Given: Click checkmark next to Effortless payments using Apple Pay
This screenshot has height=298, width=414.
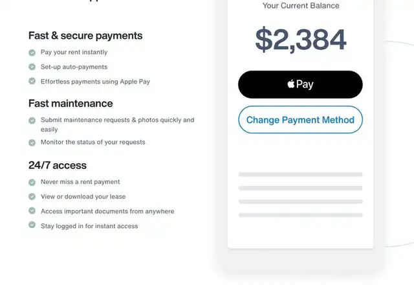Looking at the screenshot, I should tap(32, 80).
